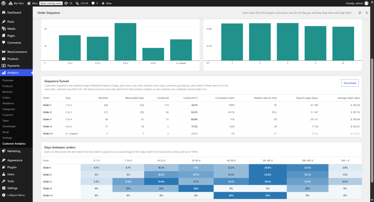This screenshot has width=374, height=202.
Task: Open the Categories analytics submenu
Action: point(8,109)
